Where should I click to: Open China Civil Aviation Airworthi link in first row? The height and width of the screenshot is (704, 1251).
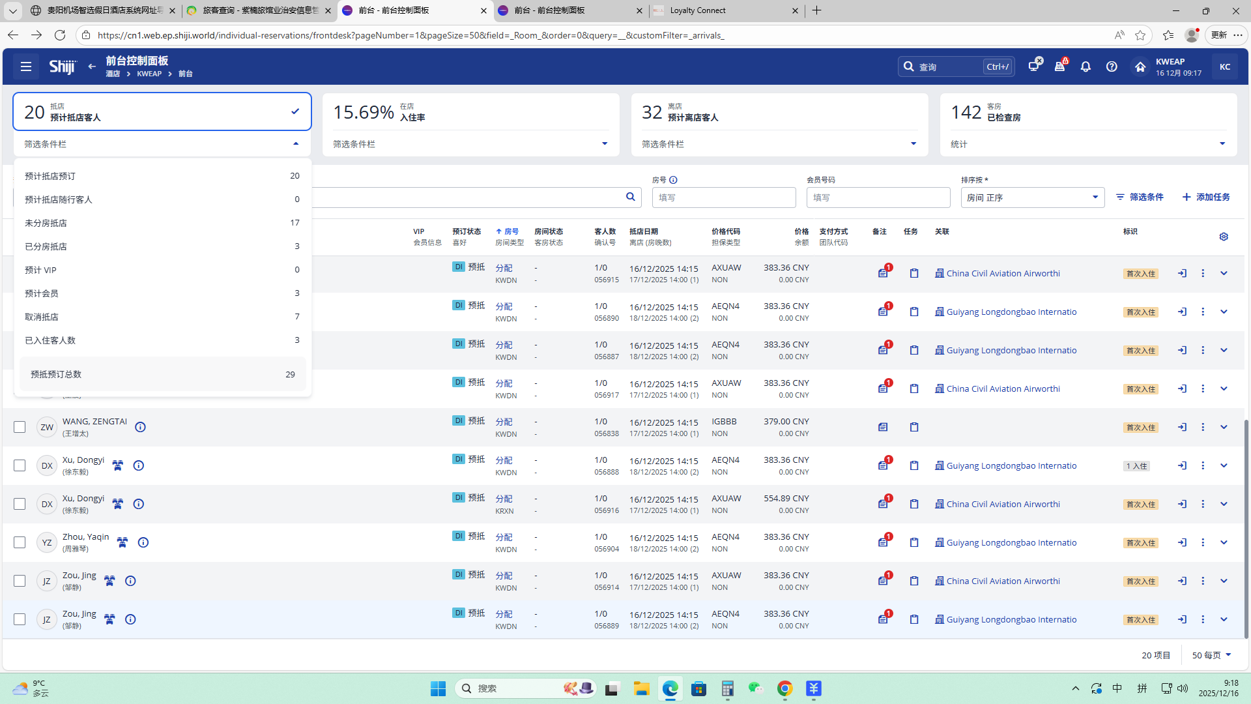(1003, 273)
